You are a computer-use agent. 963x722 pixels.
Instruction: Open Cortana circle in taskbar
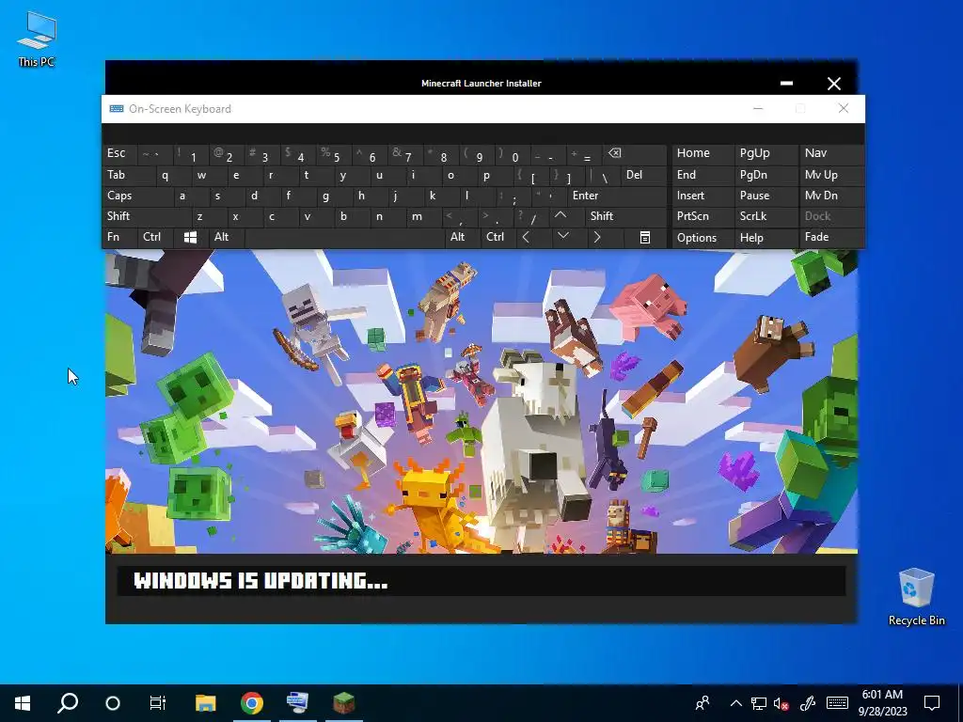(113, 703)
